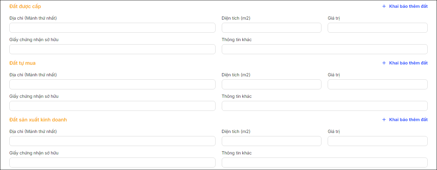Focus the Địa chỉ field under Đất tự mua
This screenshot has width=437, height=170.
[112, 84]
